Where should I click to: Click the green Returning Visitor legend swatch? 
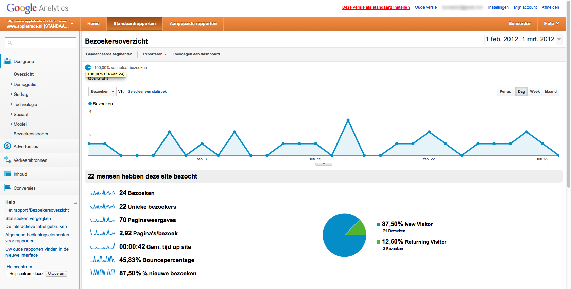tap(379, 242)
